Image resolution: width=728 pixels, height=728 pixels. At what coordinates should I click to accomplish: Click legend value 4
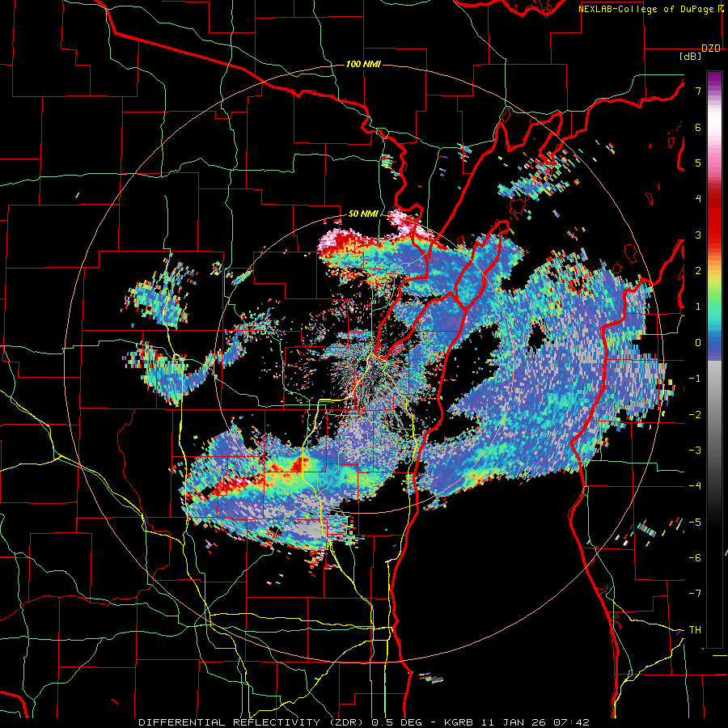pos(698,199)
